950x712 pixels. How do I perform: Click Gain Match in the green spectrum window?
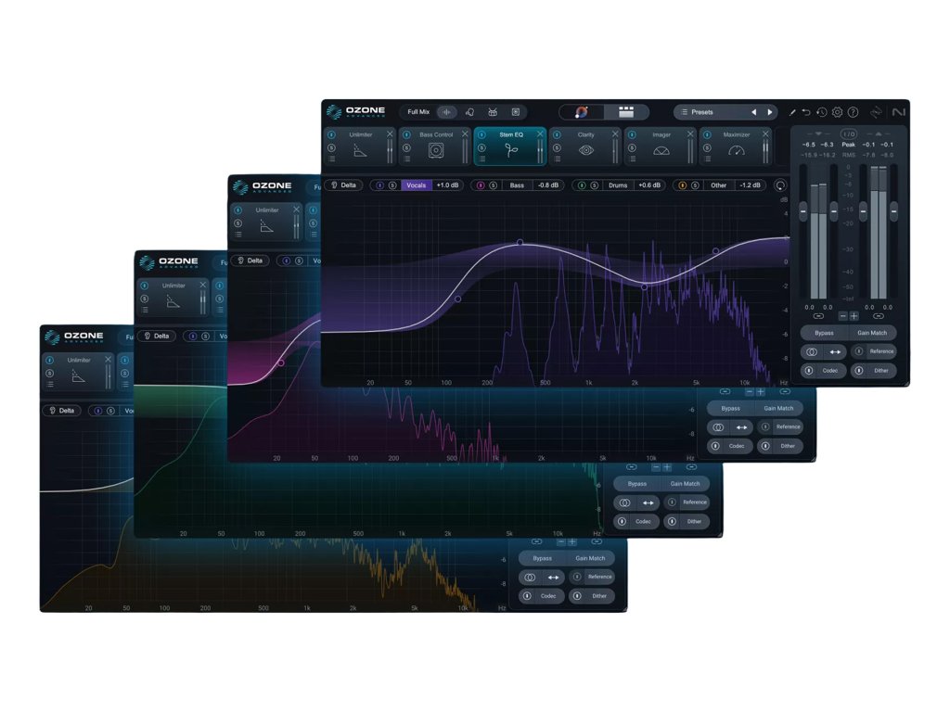coord(685,484)
